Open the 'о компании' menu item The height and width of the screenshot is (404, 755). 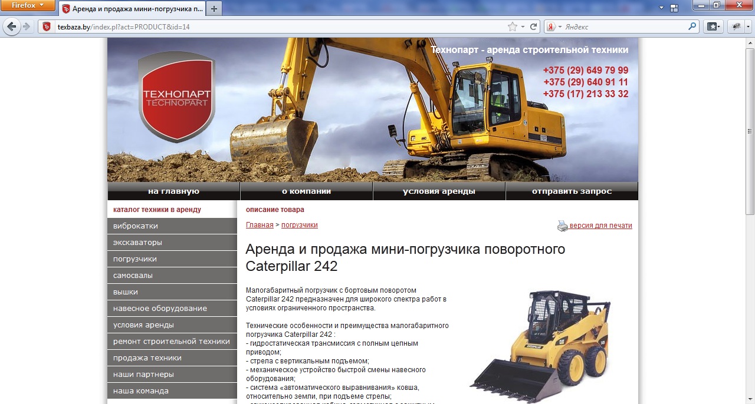[306, 191]
